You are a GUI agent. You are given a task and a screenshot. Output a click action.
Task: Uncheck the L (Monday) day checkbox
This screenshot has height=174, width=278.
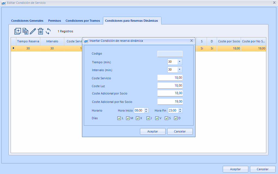pyautogui.click(x=119, y=118)
